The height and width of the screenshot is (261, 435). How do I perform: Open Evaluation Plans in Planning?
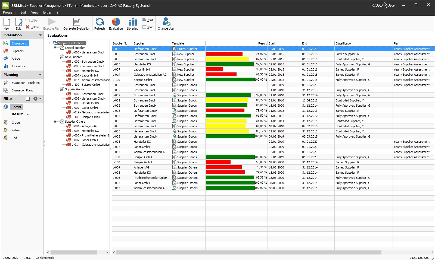coord(22,90)
